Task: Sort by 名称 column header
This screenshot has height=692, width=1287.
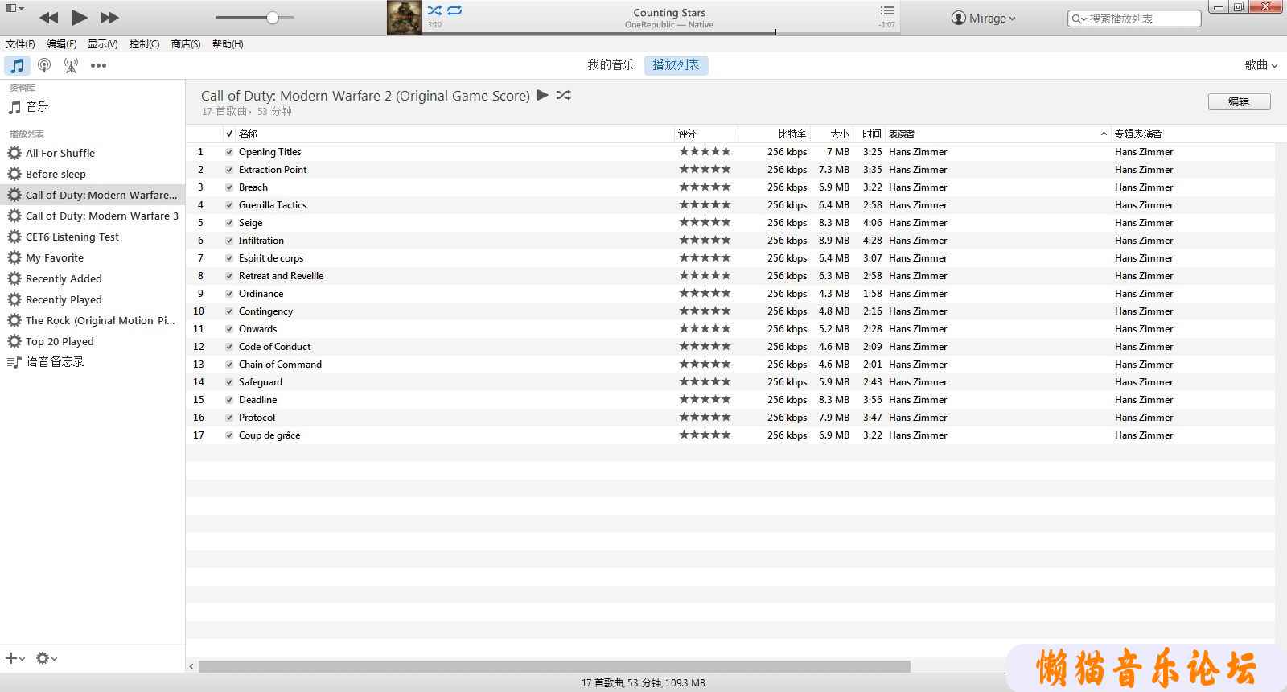Action: click(454, 134)
